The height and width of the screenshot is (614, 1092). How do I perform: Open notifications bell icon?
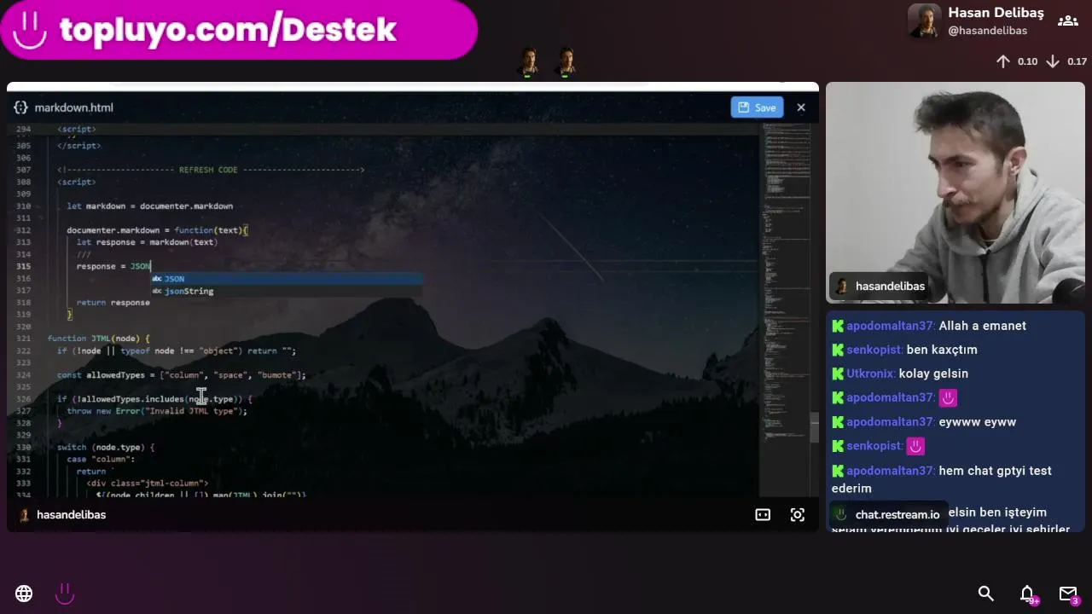click(x=1027, y=594)
